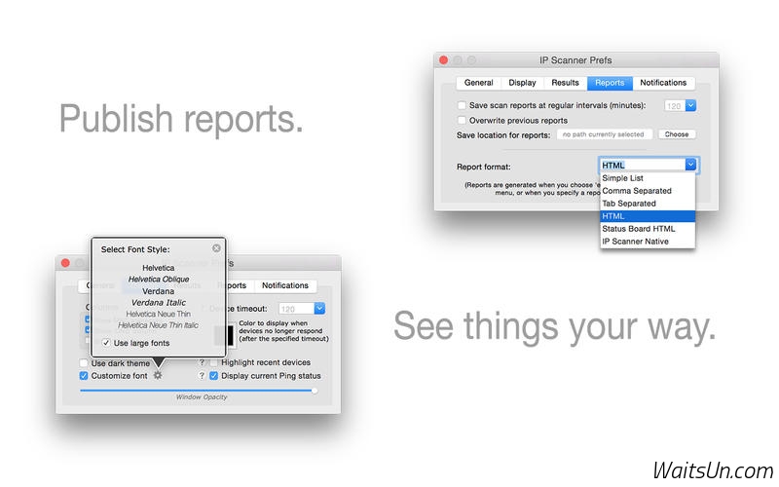Pick the Helvetica font style

[159, 268]
